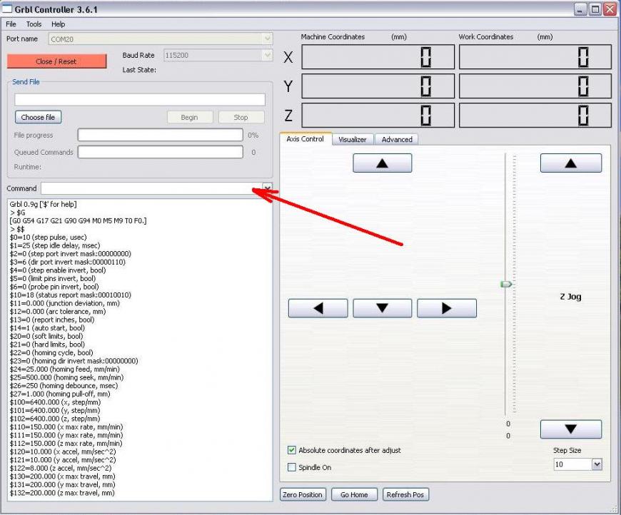Open the Help menu
Image resolution: width=621 pixels, height=515 pixels.
point(59,24)
